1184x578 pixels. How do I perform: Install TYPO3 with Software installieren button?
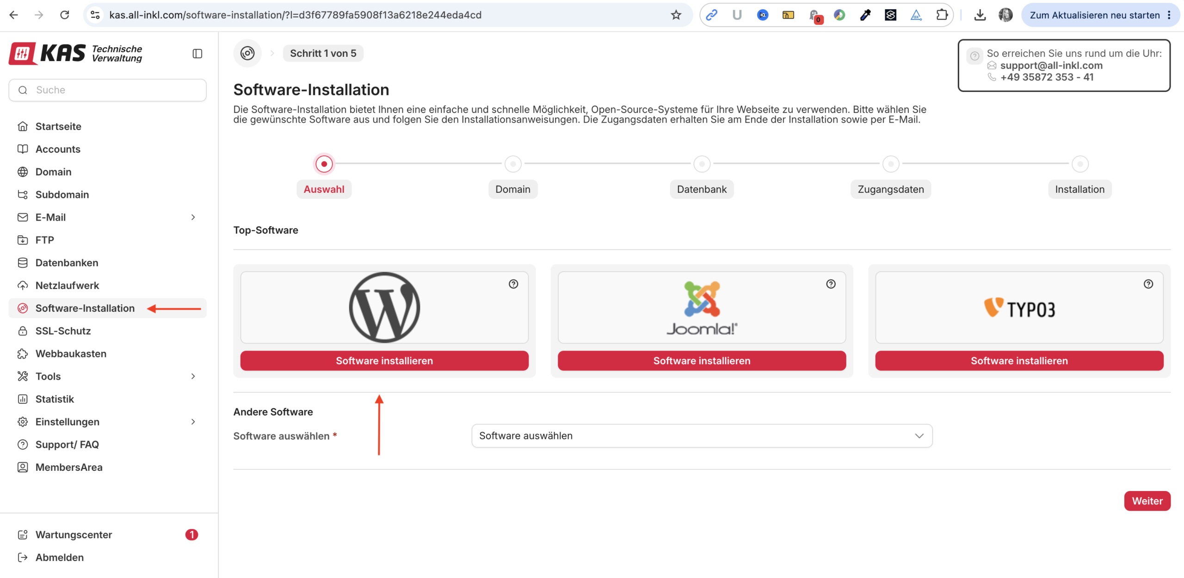(1019, 361)
